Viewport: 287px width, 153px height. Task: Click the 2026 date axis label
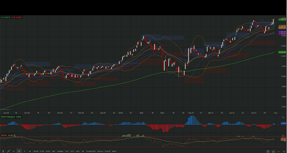(x=121, y=113)
